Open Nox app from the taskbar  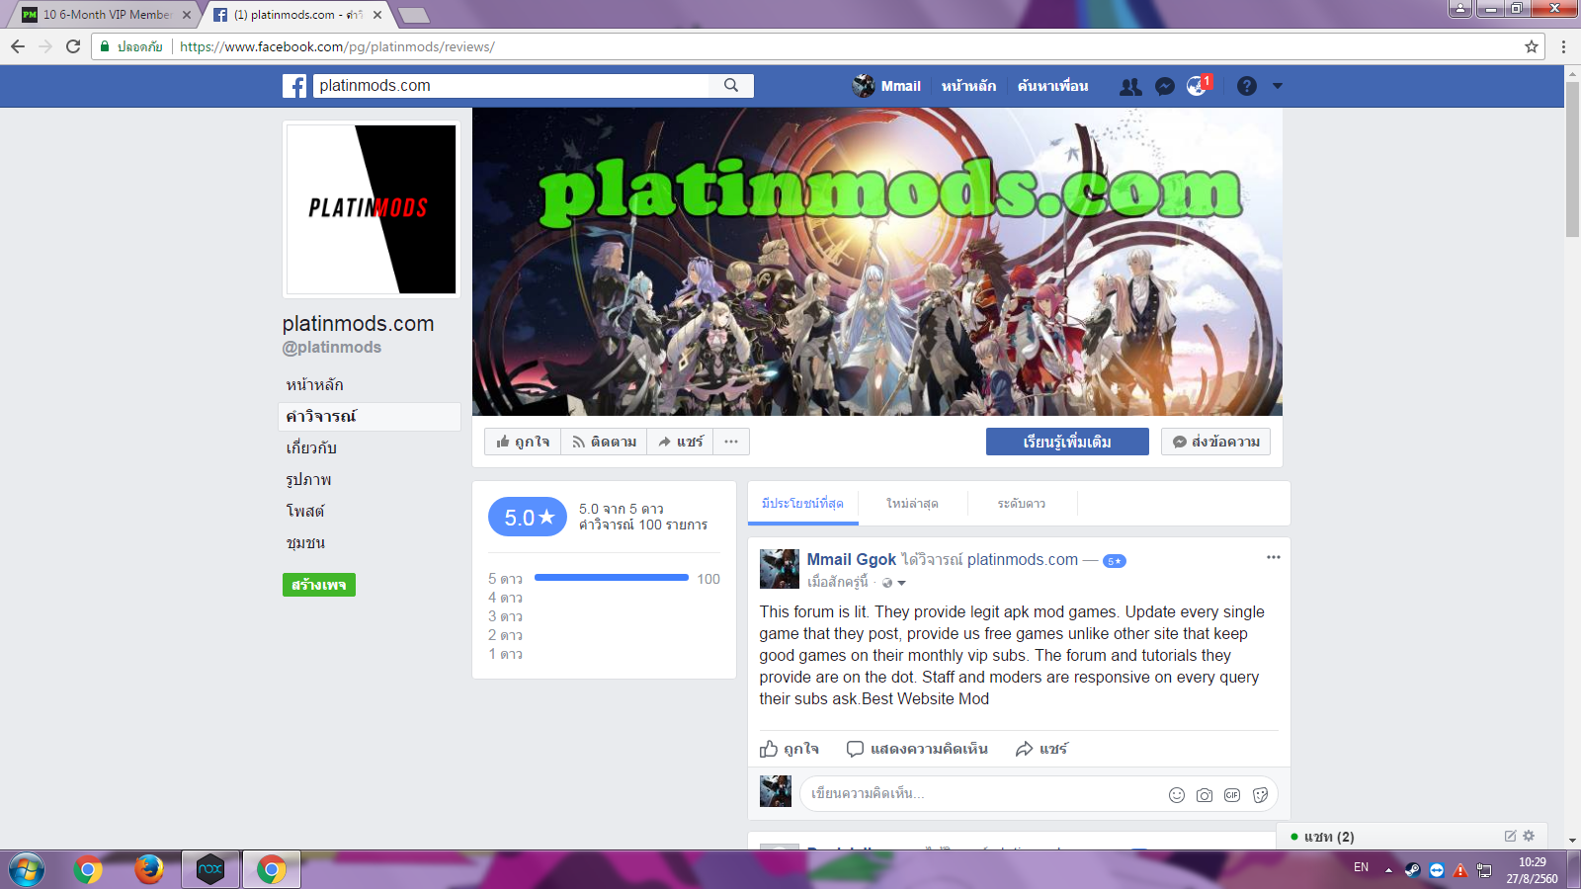tap(210, 869)
